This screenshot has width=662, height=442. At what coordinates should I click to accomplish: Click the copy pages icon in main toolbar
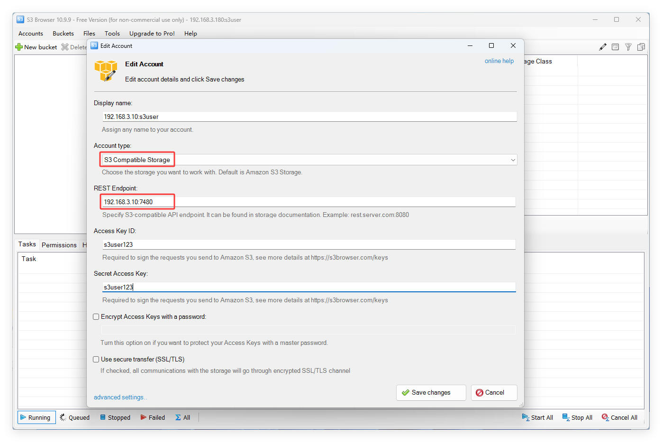tap(641, 47)
